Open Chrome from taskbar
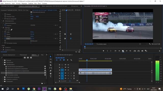The width and height of the screenshot is (163, 91). click(34, 89)
